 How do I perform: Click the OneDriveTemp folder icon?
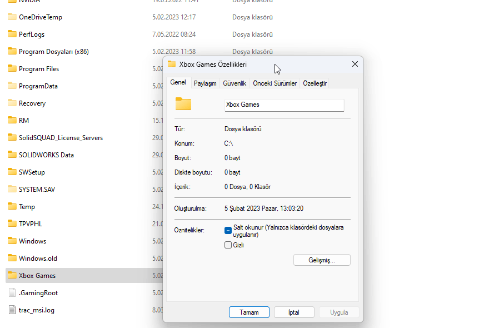tap(12, 17)
